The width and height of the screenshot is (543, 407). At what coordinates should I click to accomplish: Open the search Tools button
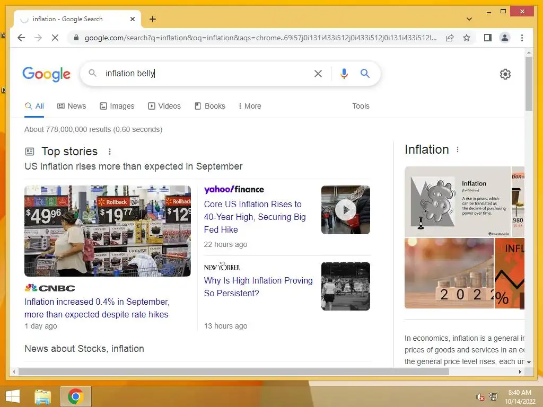[x=361, y=106]
